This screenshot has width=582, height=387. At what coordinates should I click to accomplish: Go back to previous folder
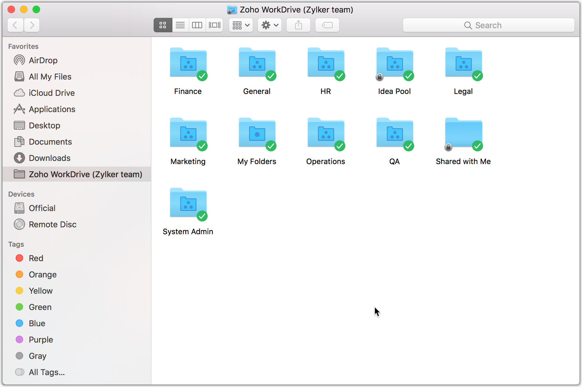tap(15, 25)
